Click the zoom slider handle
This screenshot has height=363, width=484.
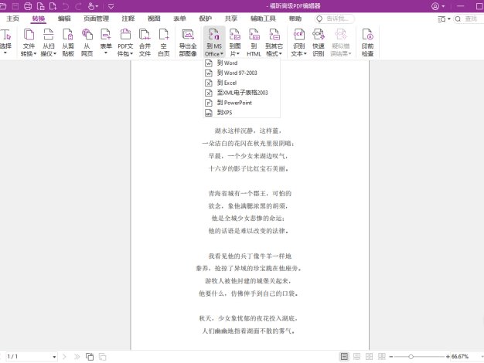(411, 357)
